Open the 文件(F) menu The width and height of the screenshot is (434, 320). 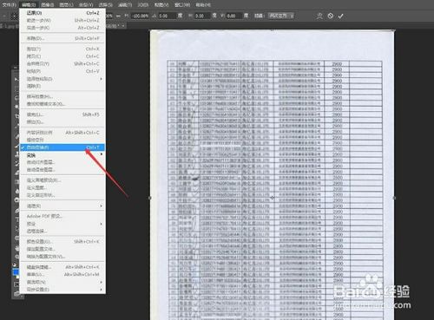click(x=10, y=4)
